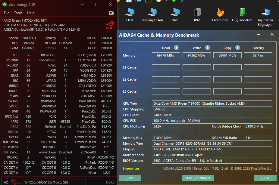Click the CPU Clock value 5480.0 MHz
The height and width of the screenshot is (185, 279).
(212, 115)
